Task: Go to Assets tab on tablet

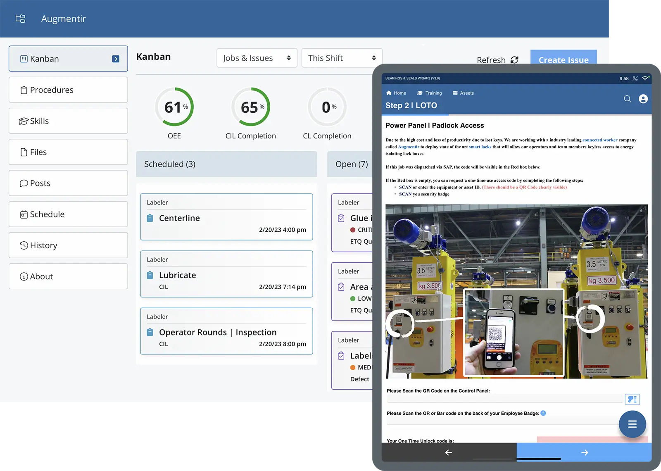Action: 463,93
